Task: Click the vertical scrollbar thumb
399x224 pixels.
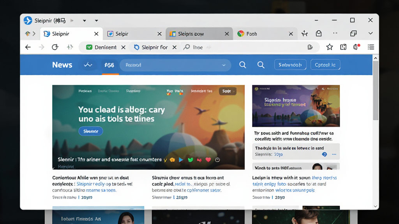Action: 376,90
